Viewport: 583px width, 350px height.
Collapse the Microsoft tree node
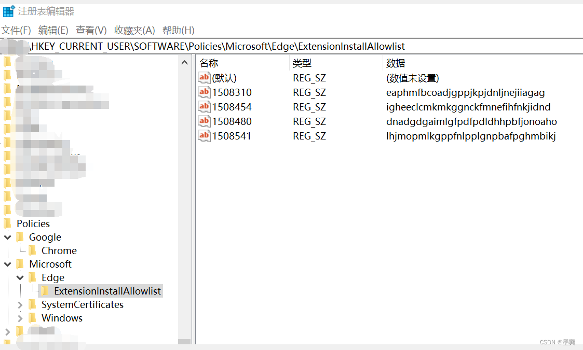[7, 264]
